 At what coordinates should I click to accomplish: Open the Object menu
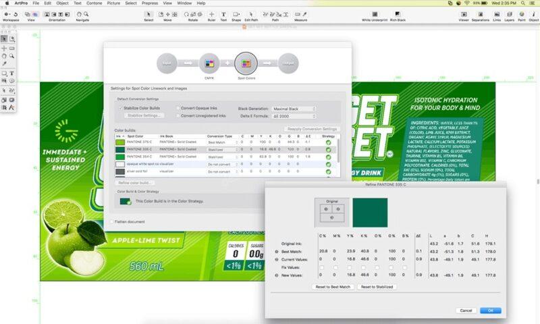pos(62,3)
